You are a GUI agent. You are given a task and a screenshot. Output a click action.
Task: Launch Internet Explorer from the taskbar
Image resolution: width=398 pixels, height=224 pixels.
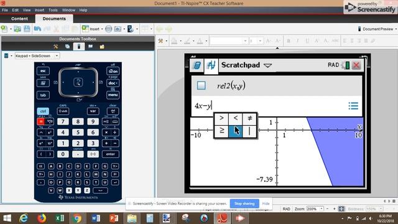24,218
